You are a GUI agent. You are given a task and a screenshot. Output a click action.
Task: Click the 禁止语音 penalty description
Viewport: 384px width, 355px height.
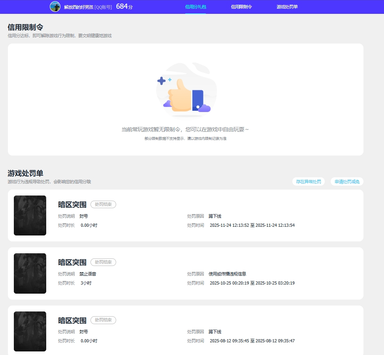[x=88, y=274]
